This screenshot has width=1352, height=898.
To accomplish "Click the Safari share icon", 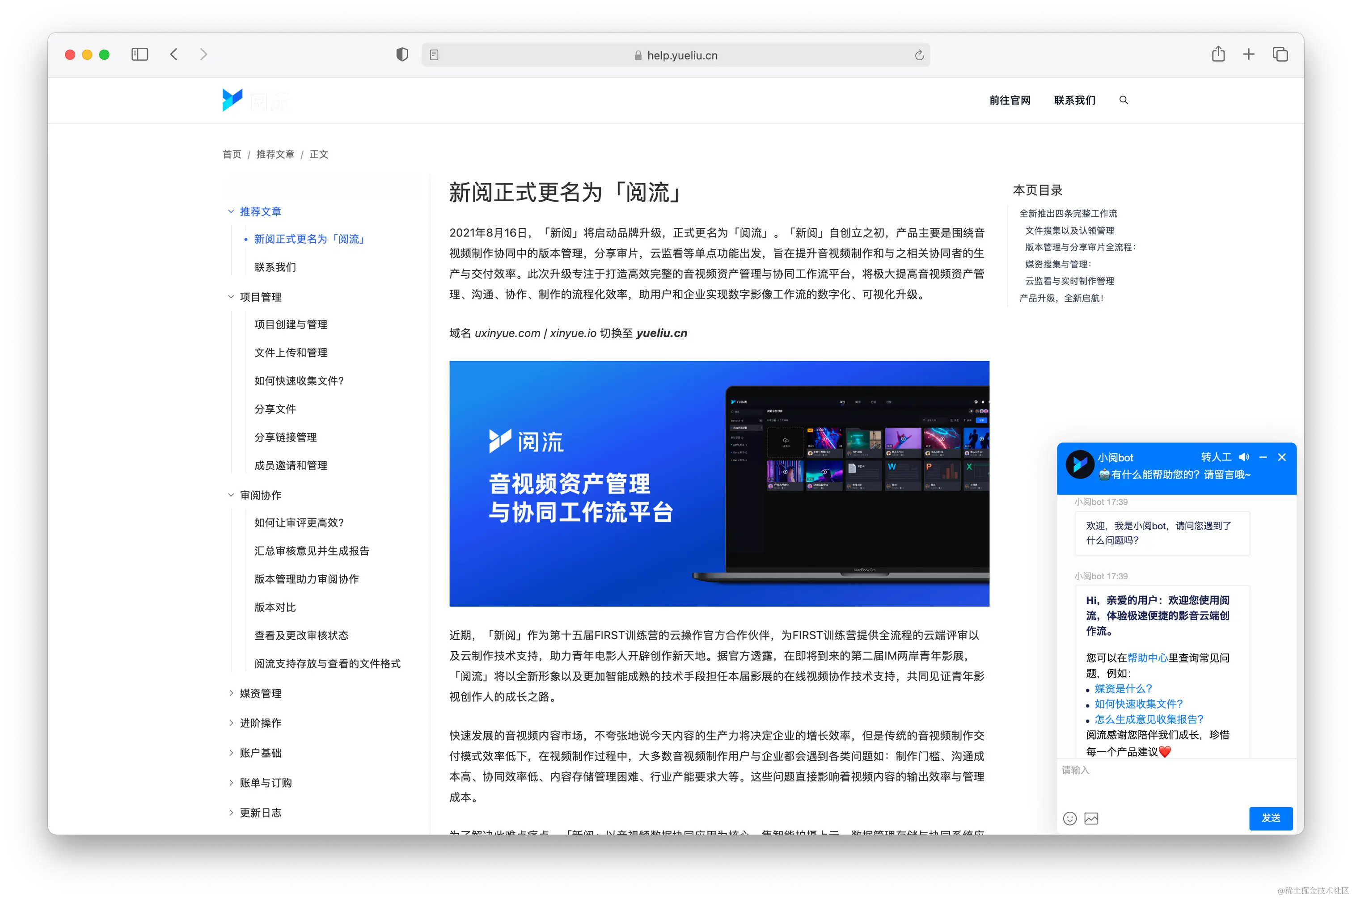I will coord(1218,55).
